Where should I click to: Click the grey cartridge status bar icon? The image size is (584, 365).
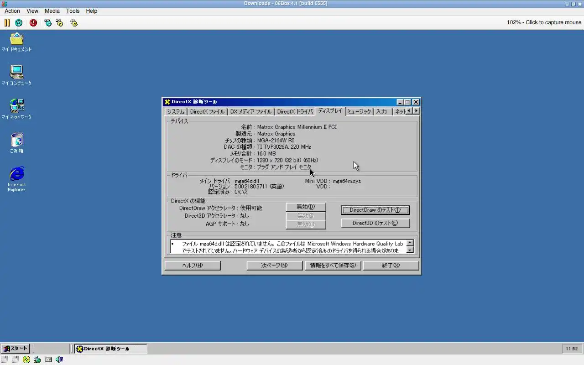coord(48,360)
